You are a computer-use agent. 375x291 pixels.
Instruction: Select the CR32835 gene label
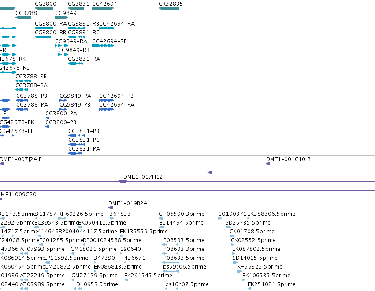(171, 4)
